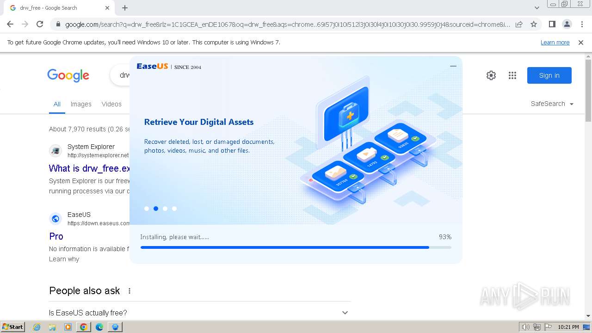Click the EaseUS logo in installer
Viewport: 592px width, 333px height.
[x=152, y=67]
